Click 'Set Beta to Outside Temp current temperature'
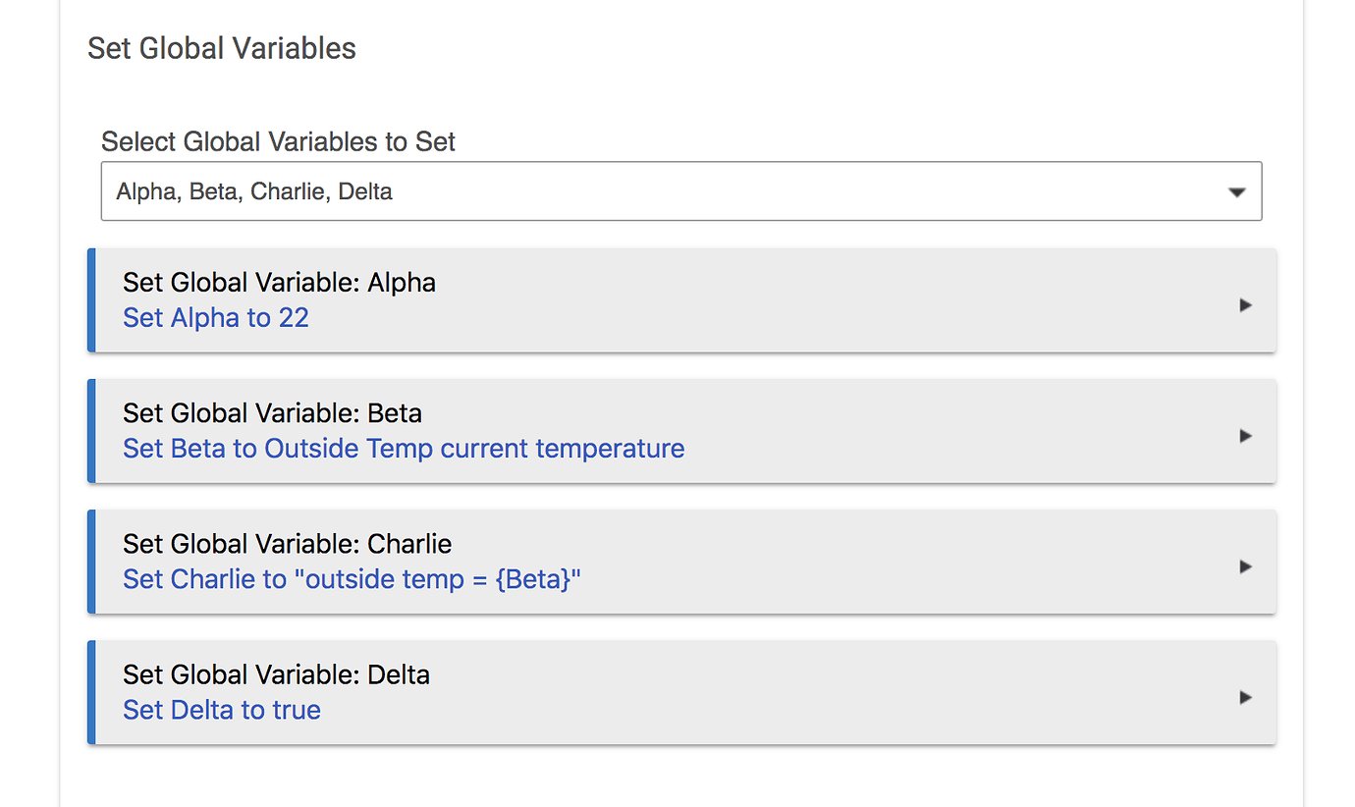Screen dimensions: 1355x807 click(x=404, y=449)
